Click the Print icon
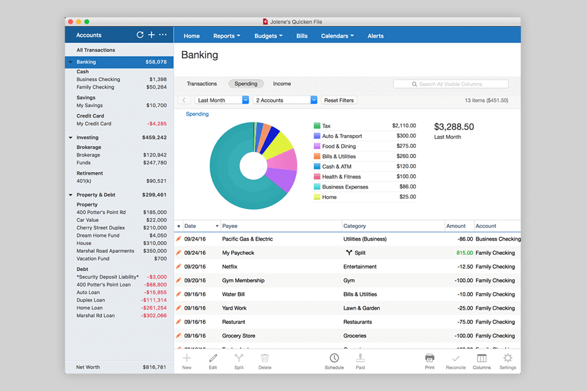 pos(430,358)
